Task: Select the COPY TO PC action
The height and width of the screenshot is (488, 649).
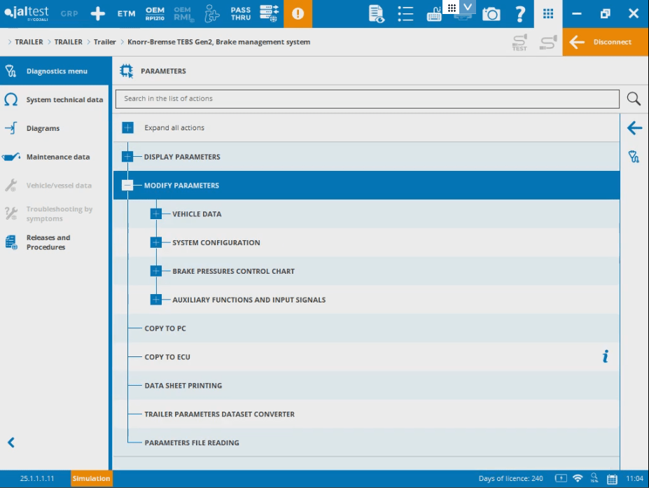Action: tap(165, 328)
